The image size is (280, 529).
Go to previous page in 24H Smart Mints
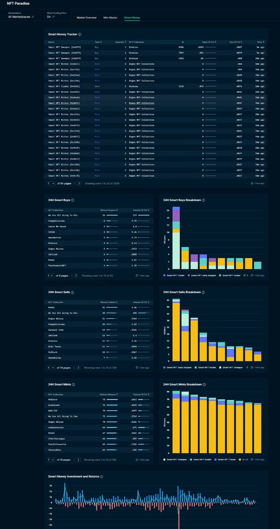coord(73,460)
